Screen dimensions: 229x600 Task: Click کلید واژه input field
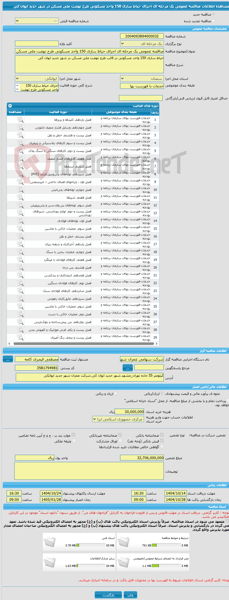[x=37, y=44]
